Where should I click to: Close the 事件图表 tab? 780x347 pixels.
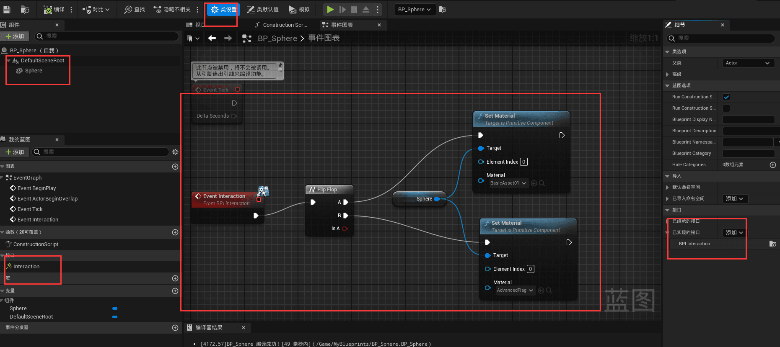click(379, 25)
